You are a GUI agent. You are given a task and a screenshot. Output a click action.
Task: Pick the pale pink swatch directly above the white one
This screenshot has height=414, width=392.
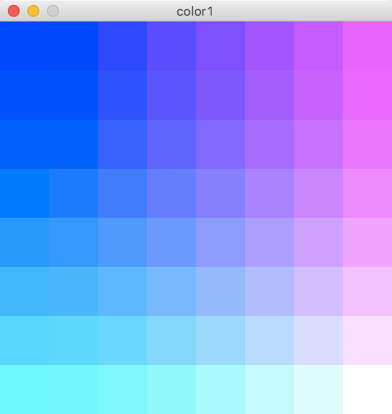pyautogui.click(x=367, y=340)
